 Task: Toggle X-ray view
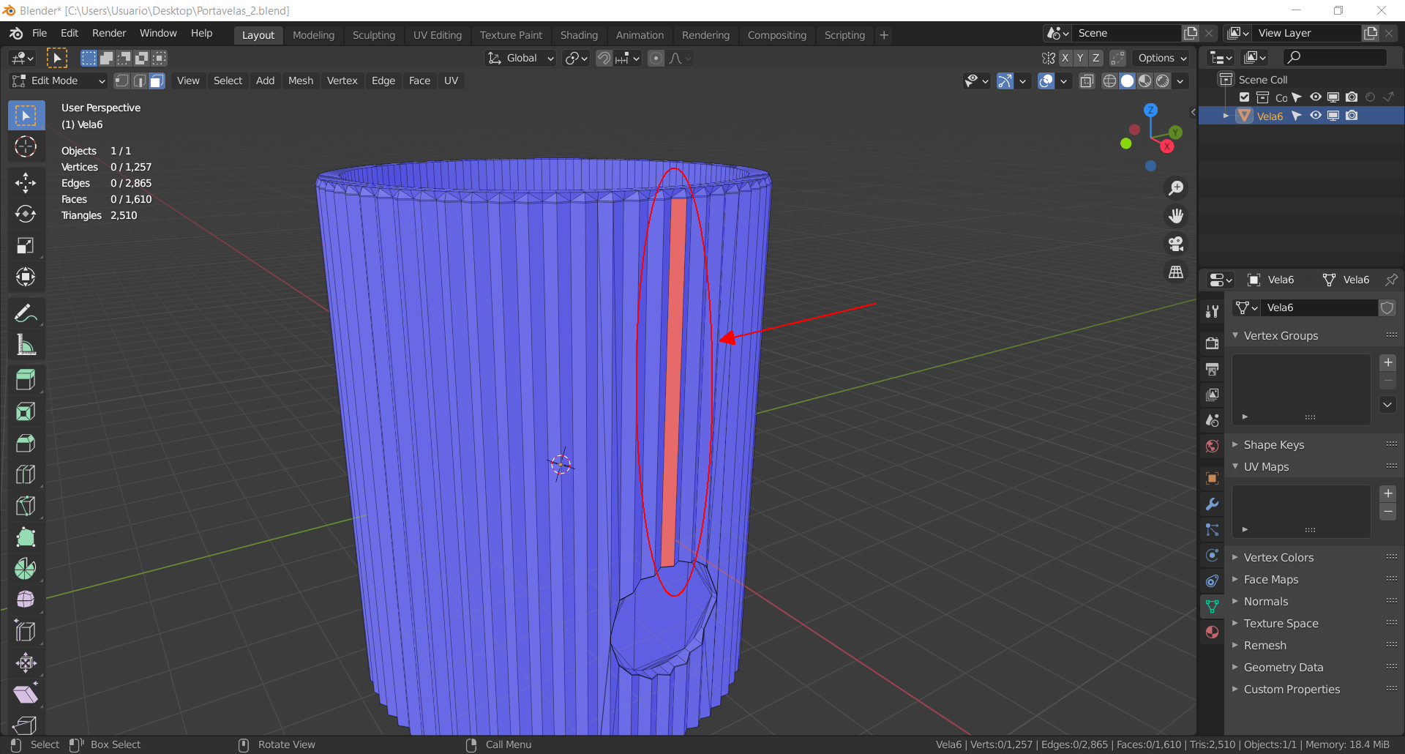[1087, 81]
